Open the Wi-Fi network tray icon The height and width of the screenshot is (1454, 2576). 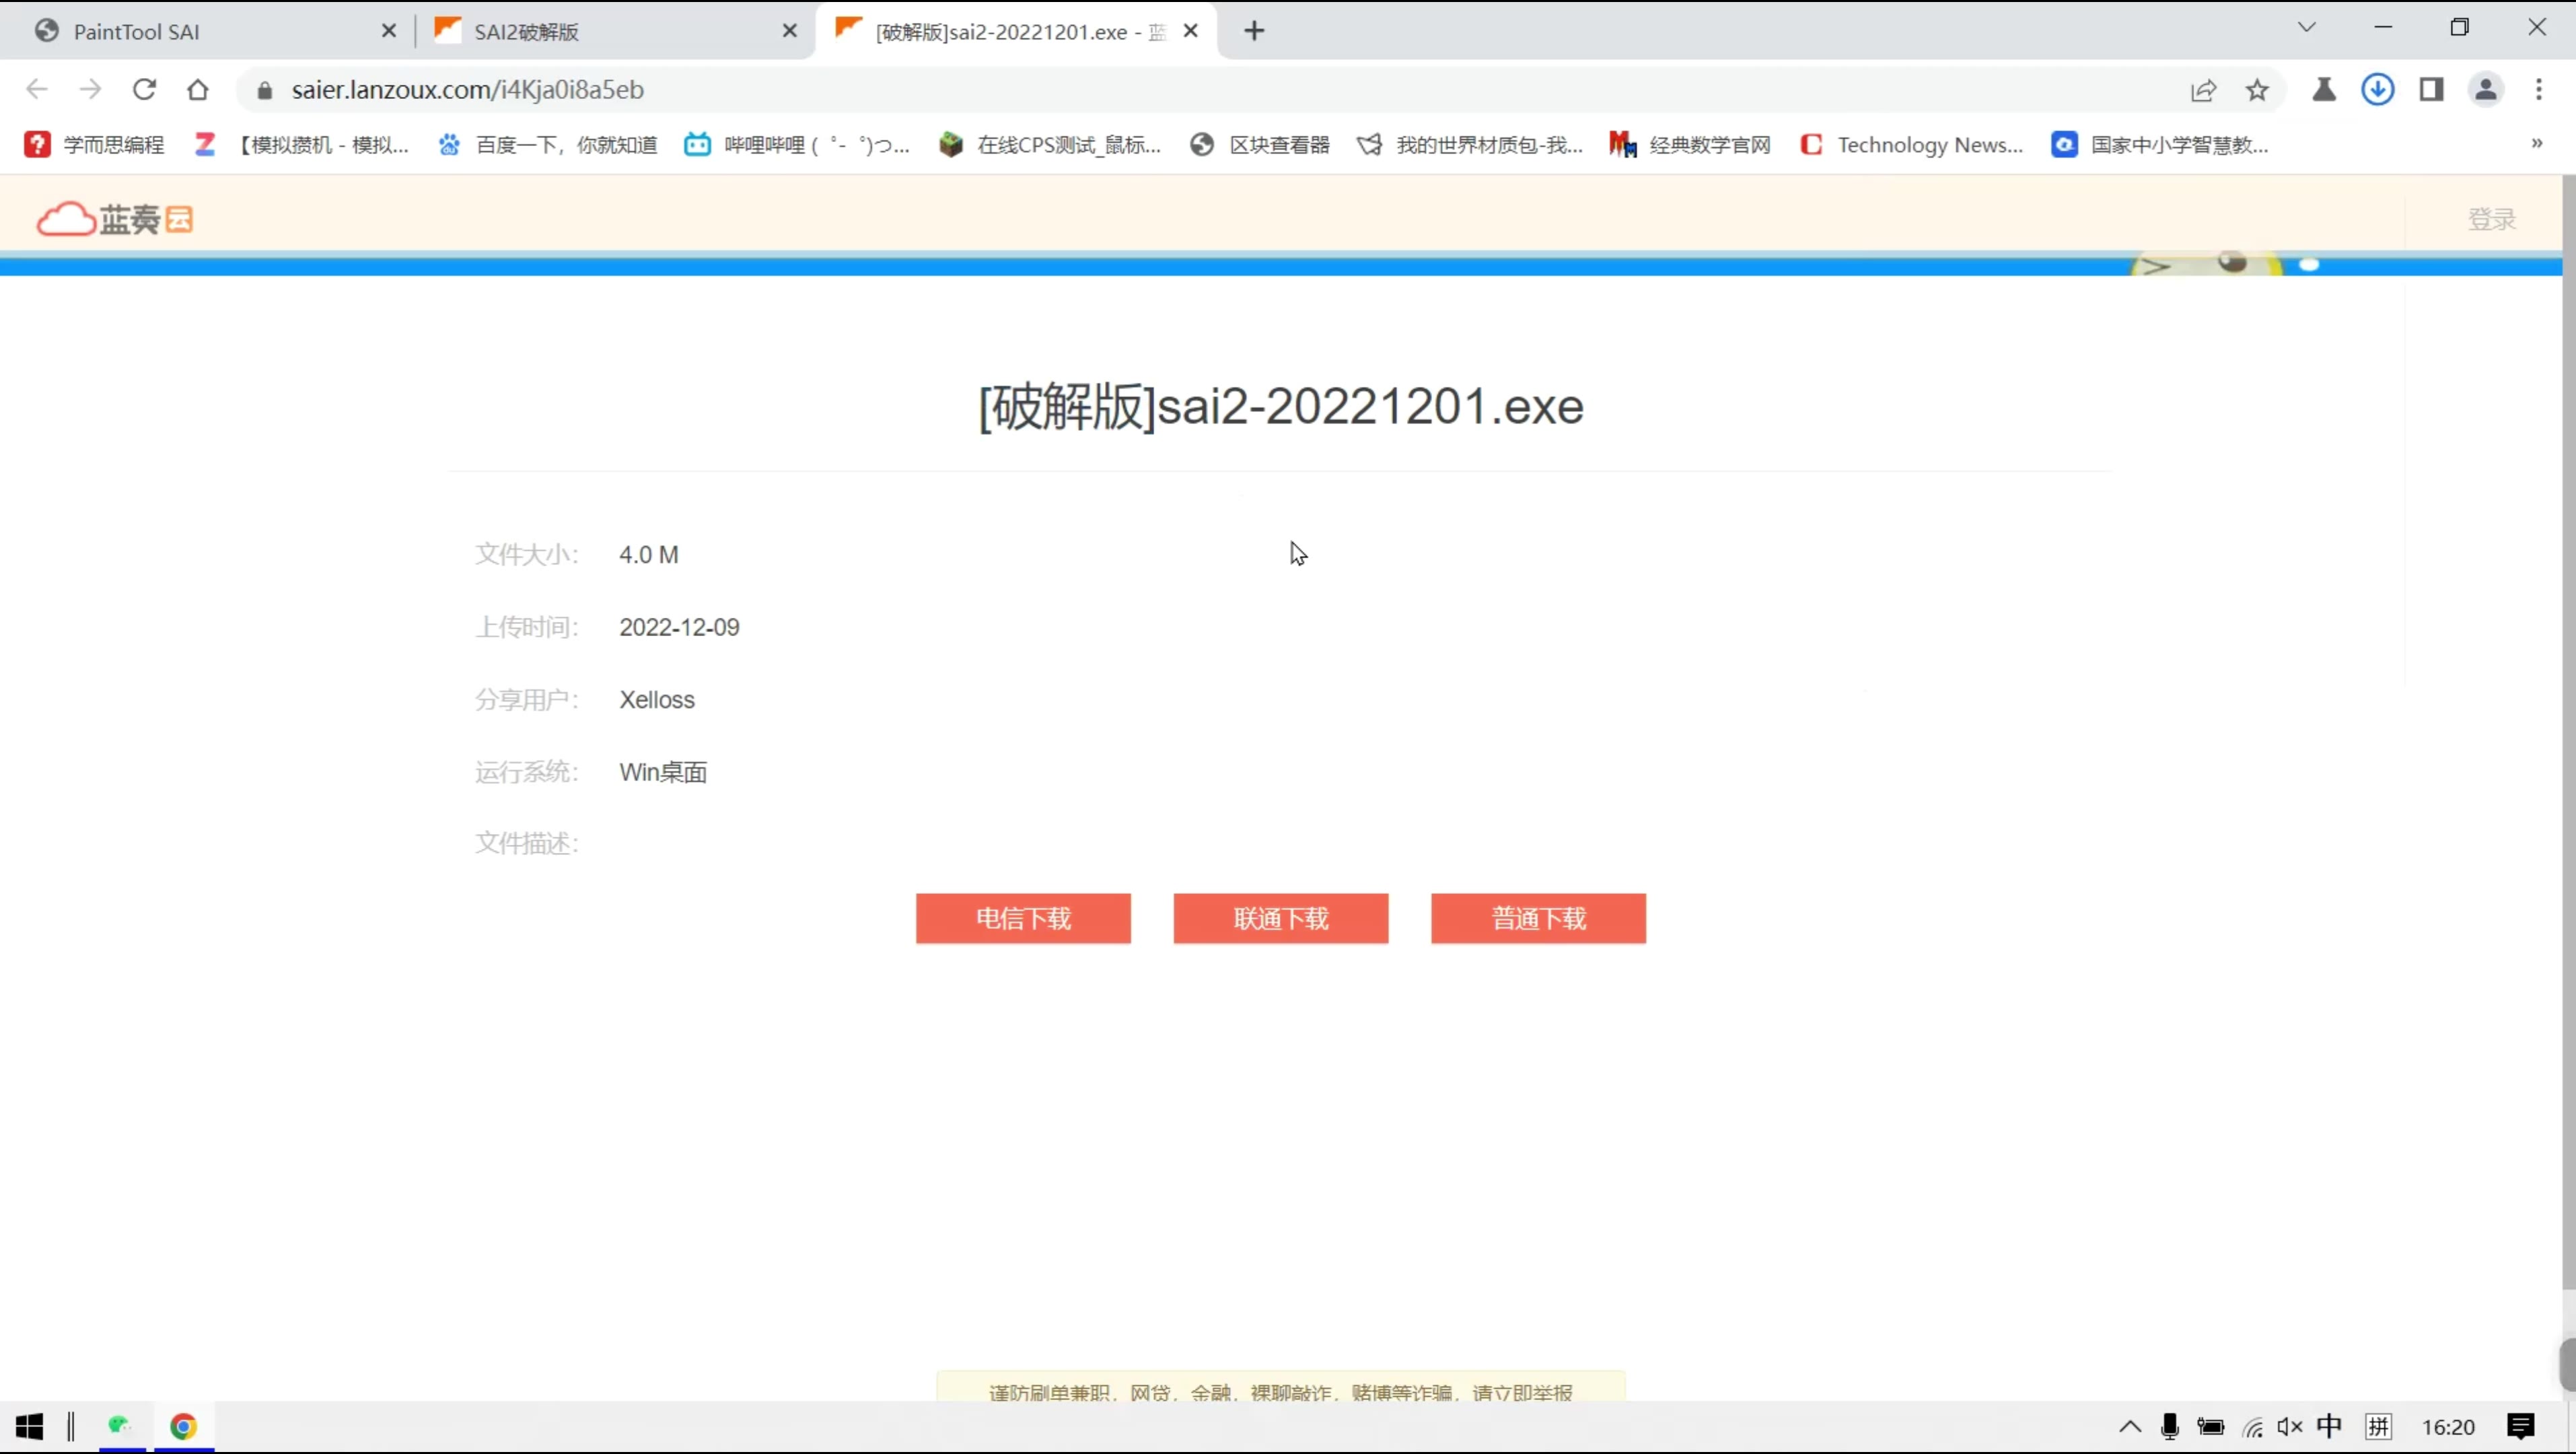[2253, 1427]
